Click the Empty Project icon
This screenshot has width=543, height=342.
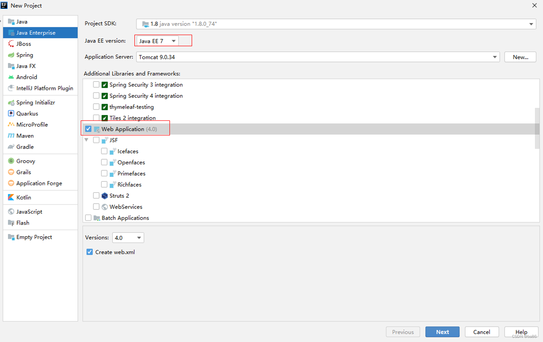click(x=11, y=237)
